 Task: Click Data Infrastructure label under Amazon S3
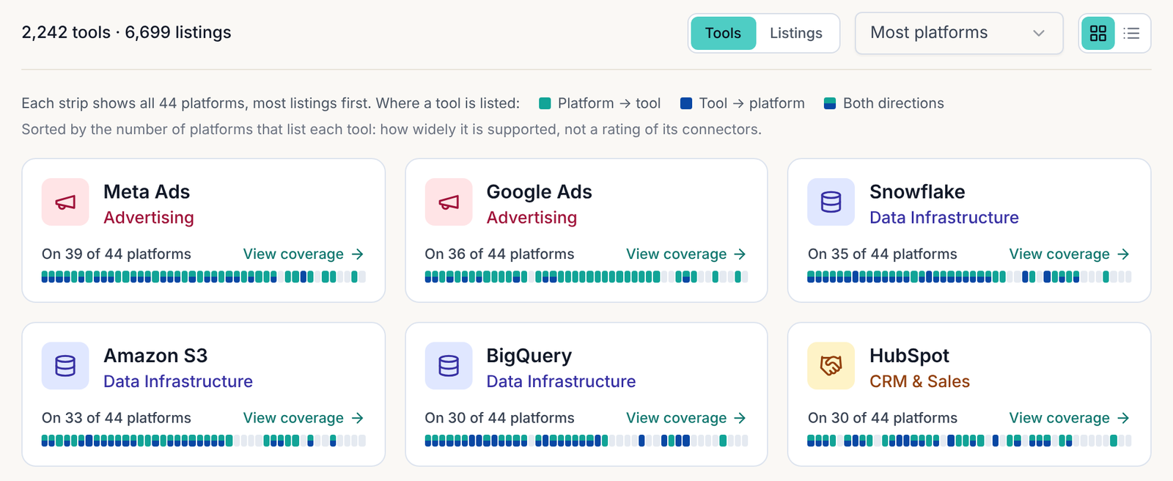pyautogui.click(x=178, y=381)
